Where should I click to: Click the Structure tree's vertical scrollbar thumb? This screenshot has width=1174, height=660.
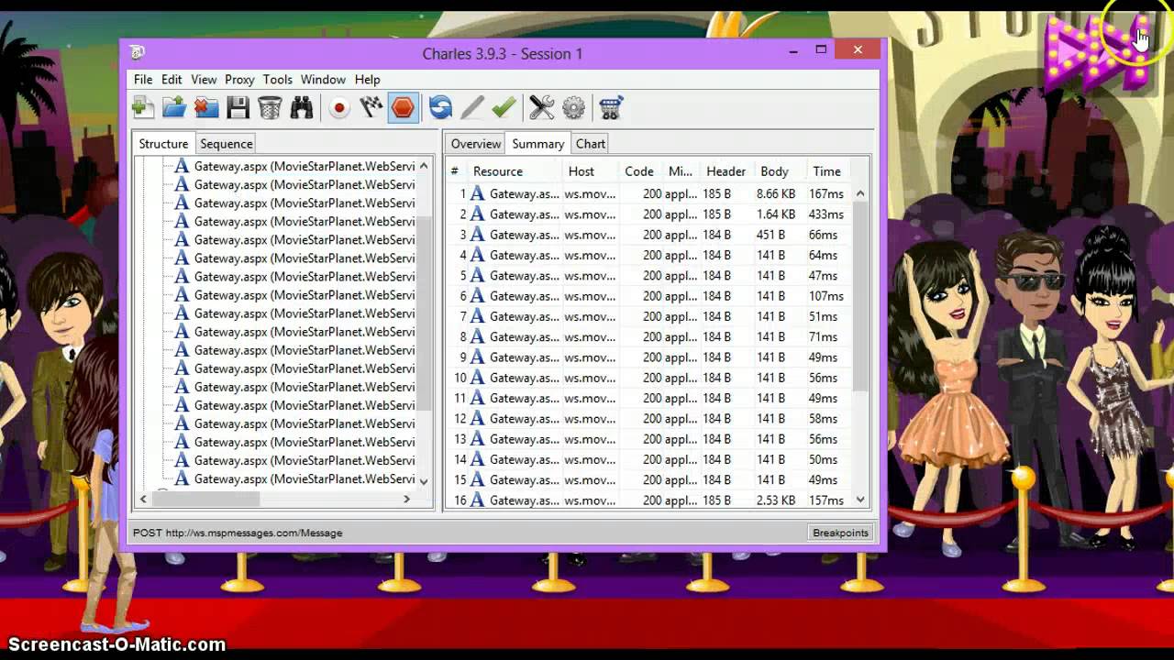(424, 312)
